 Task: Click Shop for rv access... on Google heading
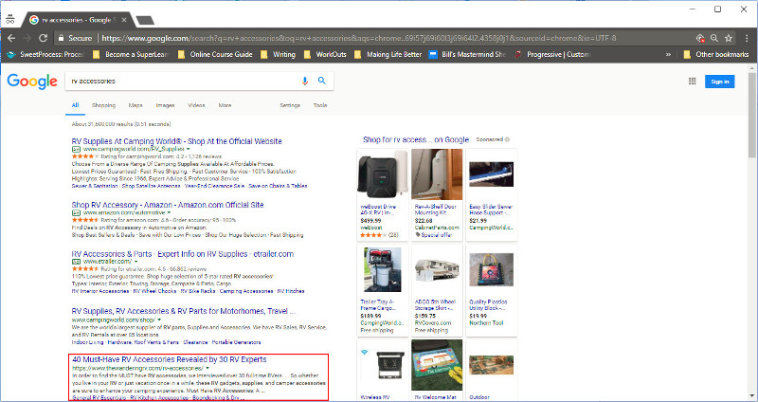(x=416, y=139)
